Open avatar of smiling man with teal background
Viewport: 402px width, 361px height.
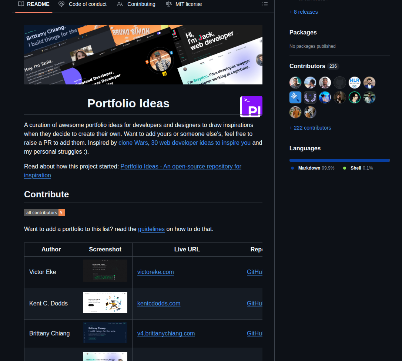pos(295,83)
